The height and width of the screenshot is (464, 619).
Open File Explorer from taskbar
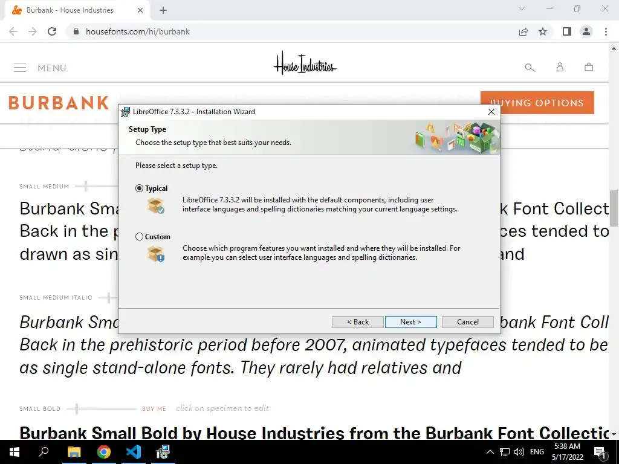74,452
